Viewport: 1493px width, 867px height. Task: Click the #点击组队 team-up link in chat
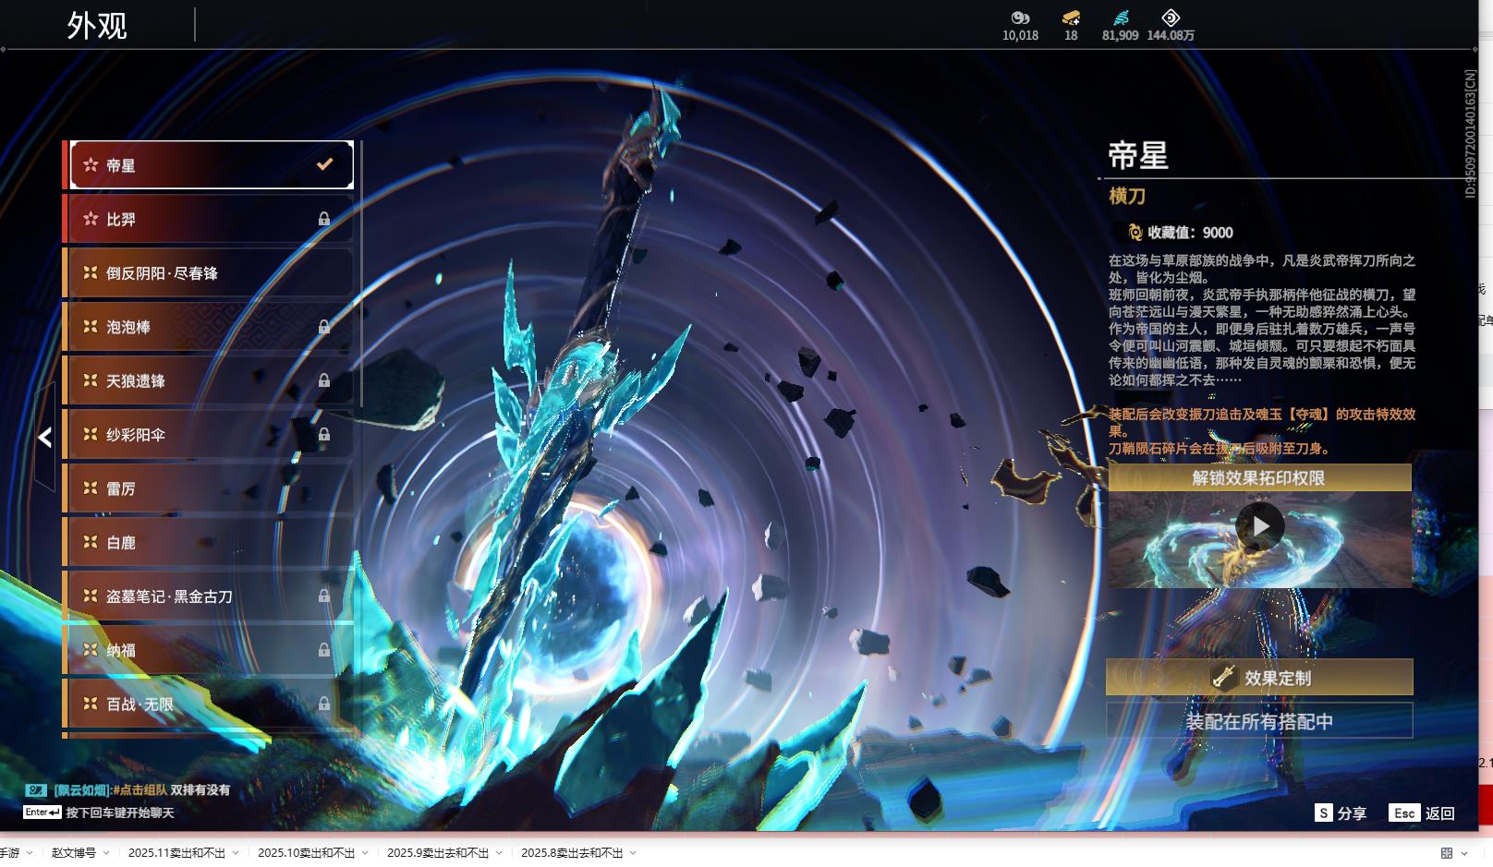tap(140, 790)
